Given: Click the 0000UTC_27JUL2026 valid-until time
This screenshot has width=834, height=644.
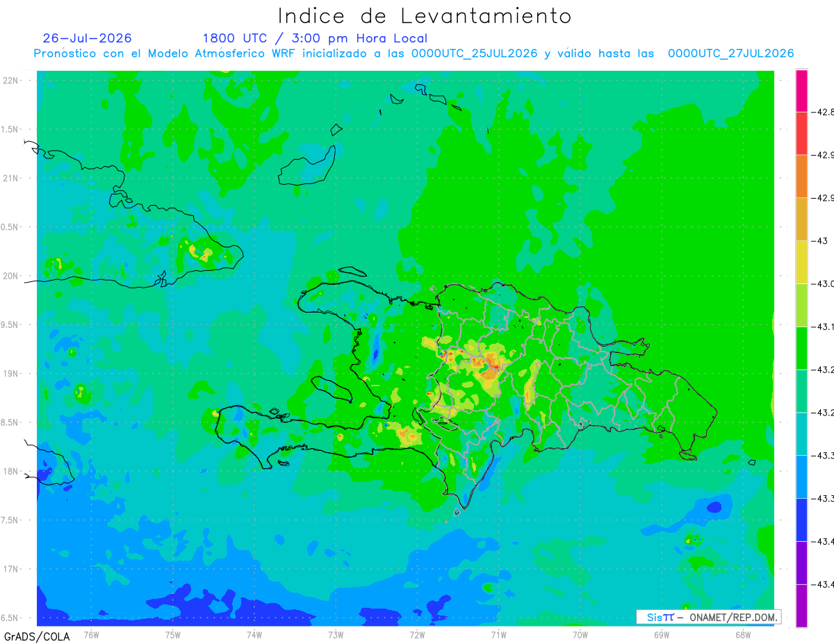Looking at the screenshot, I should pyautogui.click(x=730, y=53).
